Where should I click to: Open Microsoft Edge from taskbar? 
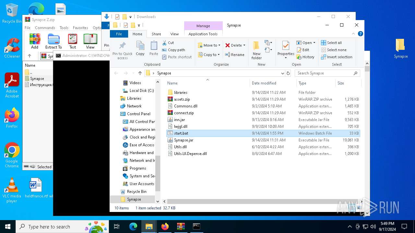tap(133, 227)
